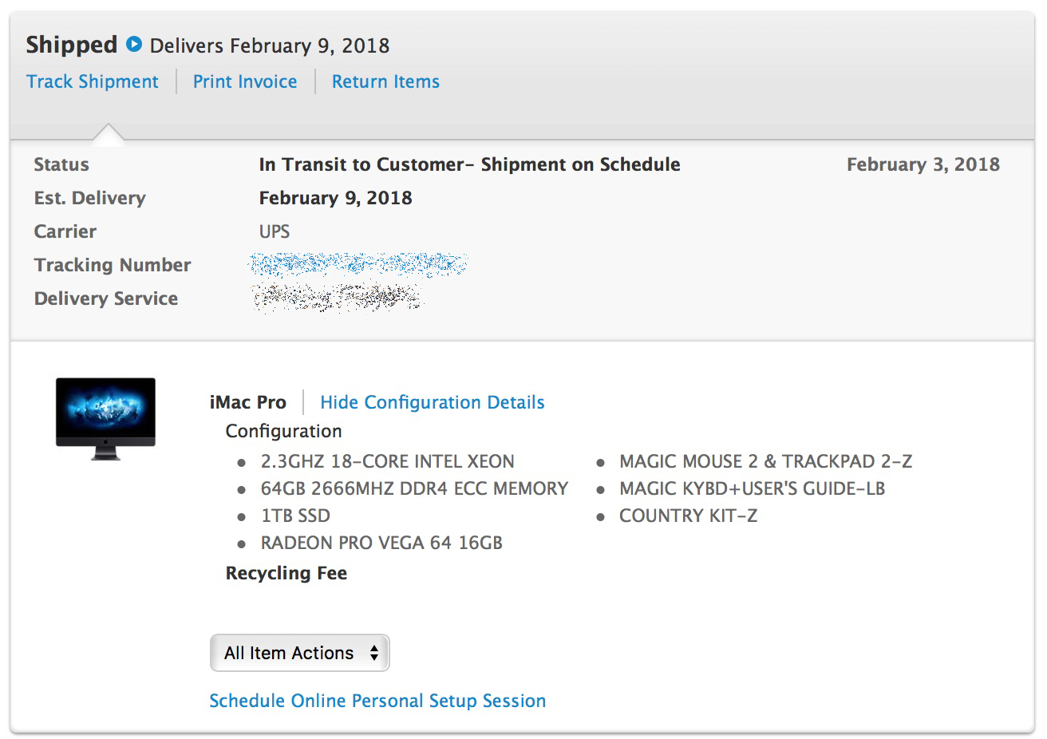Click the Magic Mouse 2 & Trackpad item

[765, 461]
